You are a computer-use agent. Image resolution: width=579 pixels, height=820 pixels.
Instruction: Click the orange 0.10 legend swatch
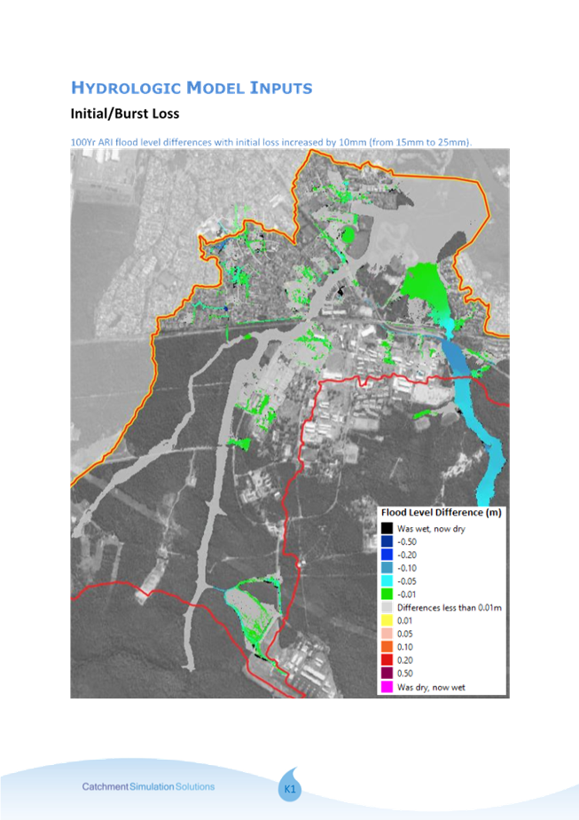pyautogui.click(x=387, y=647)
